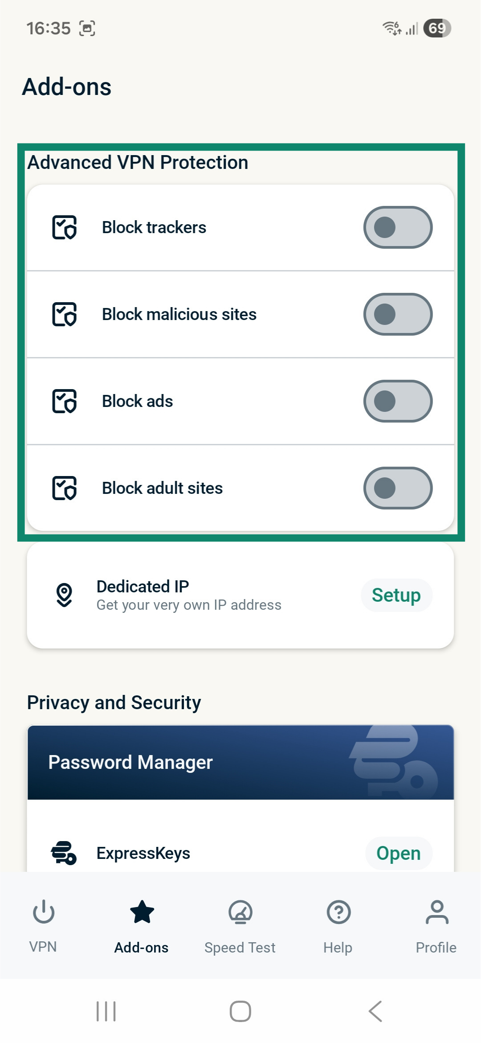This screenshot has width=481, height=1043.
Task: Tap the Android home button
Action: pos(240,1011)
